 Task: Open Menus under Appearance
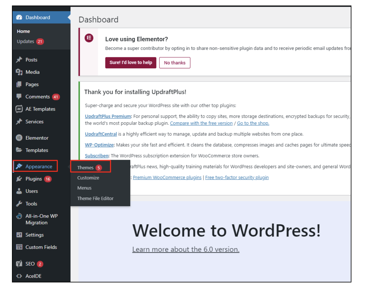click(x=84, y=188)
